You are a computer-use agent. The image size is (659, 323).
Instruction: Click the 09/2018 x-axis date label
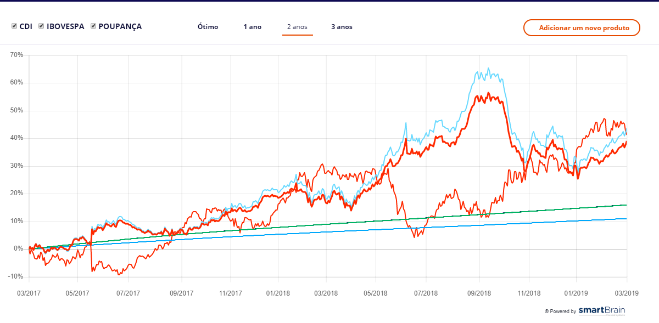click(478, 293)
